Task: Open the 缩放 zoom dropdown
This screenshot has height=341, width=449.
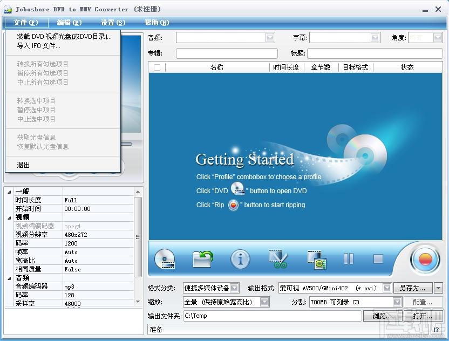Action: point(264,302)
